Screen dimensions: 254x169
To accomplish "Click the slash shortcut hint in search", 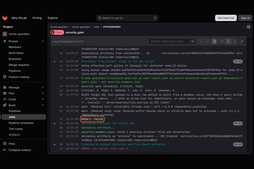I will 155,18.
